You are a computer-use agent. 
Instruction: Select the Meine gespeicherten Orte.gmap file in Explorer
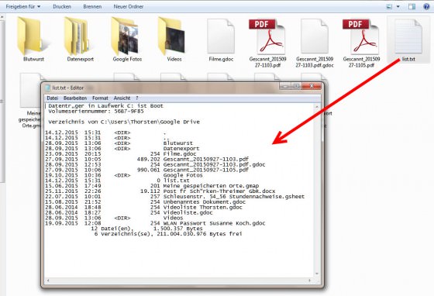coord(30,101)
